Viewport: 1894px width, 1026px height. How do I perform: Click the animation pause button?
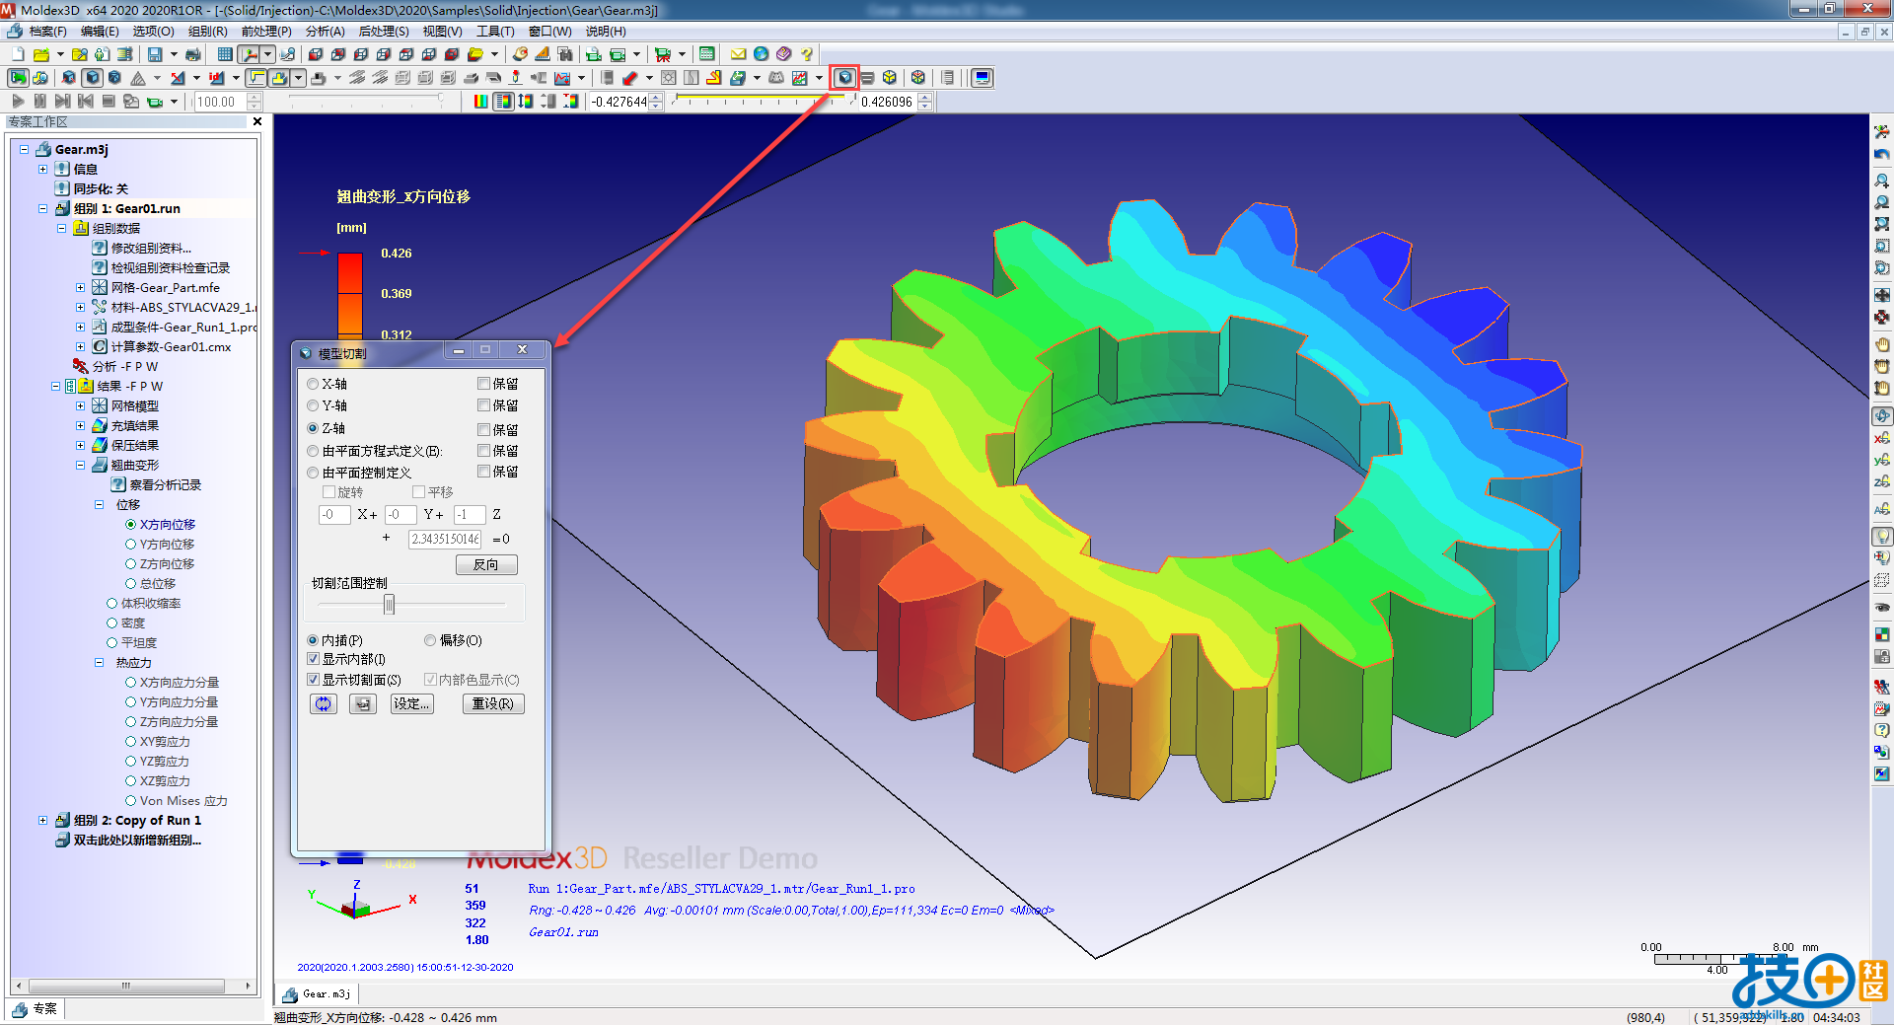point(40,101)
